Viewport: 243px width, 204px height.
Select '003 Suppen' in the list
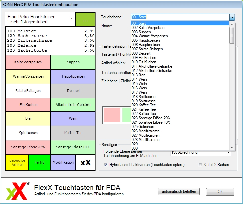(x=180, y=32)
